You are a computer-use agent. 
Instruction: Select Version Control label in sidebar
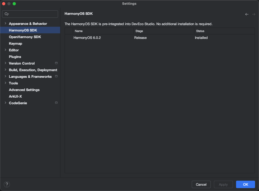point(22,63)
